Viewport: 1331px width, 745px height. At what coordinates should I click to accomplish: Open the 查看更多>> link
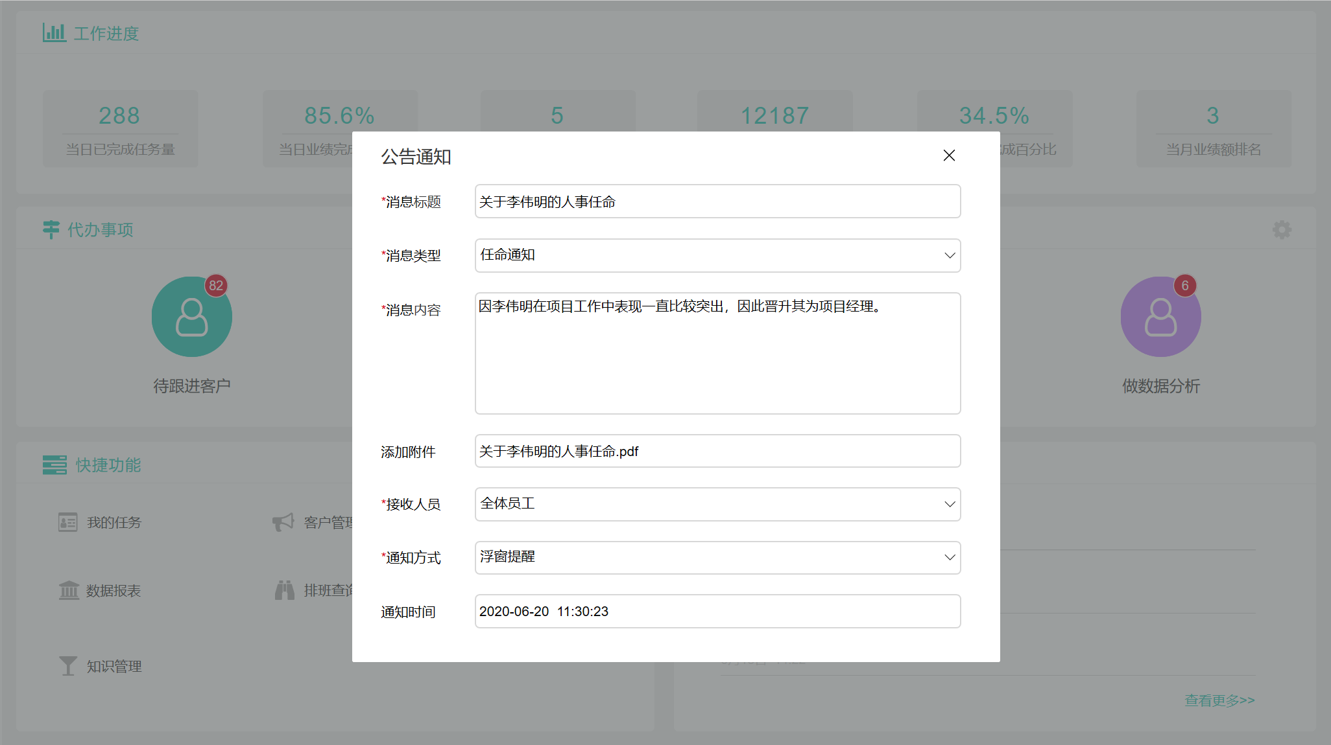tap(1219, 700)
